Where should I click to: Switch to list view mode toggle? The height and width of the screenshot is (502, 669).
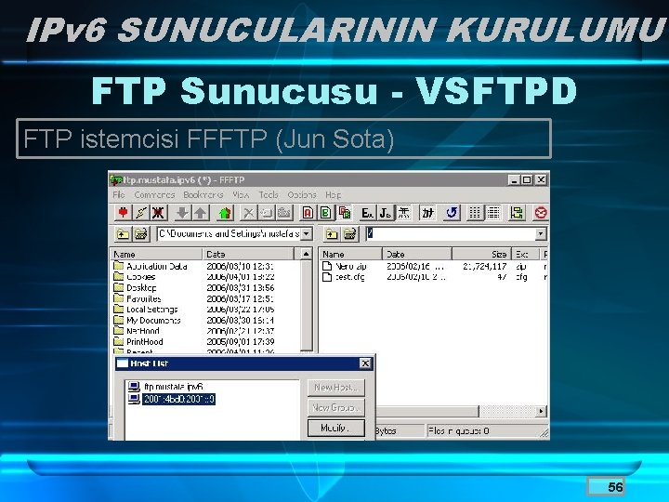[475, 213]
